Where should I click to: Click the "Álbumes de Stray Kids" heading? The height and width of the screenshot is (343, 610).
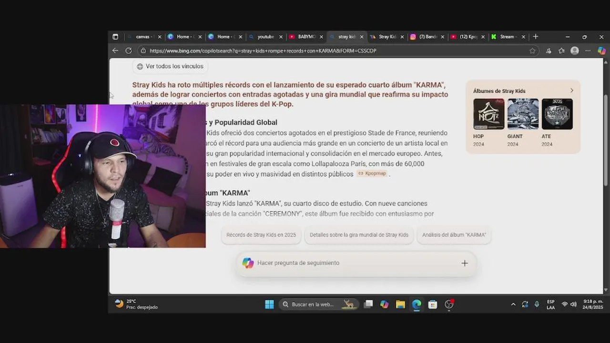click(499, 91)
